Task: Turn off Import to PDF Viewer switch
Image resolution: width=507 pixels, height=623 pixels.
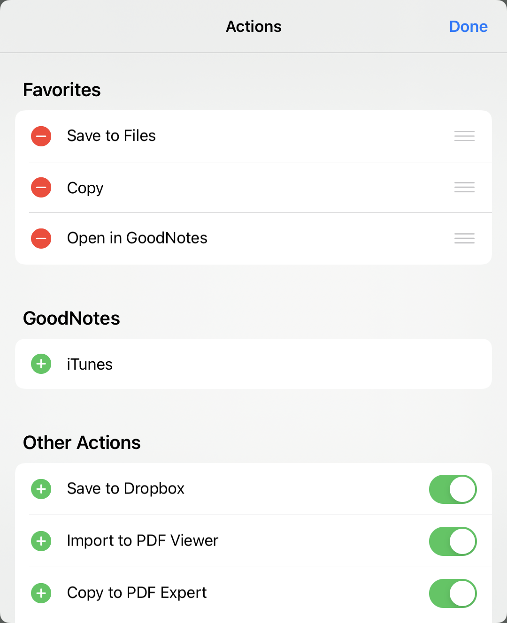Action: pyautogui.click(x=453, y=541)
